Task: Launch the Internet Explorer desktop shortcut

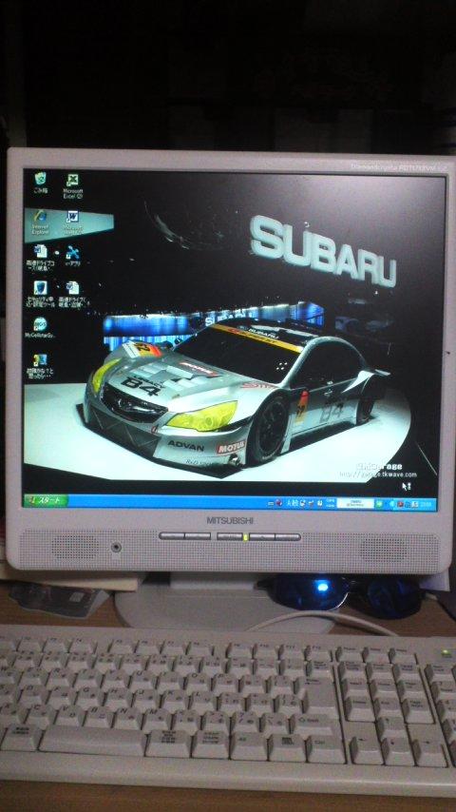Action: click(40, 222)
